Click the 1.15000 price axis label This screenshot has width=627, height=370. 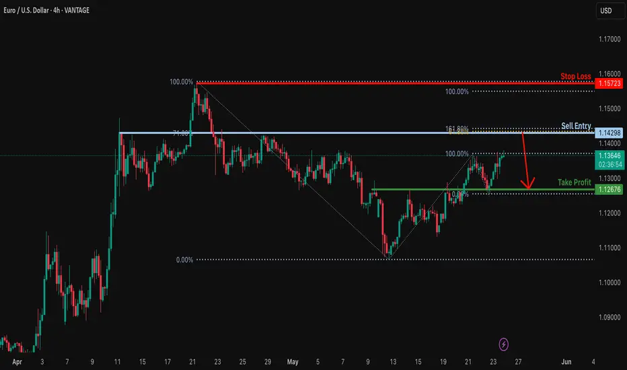(610, 108)
